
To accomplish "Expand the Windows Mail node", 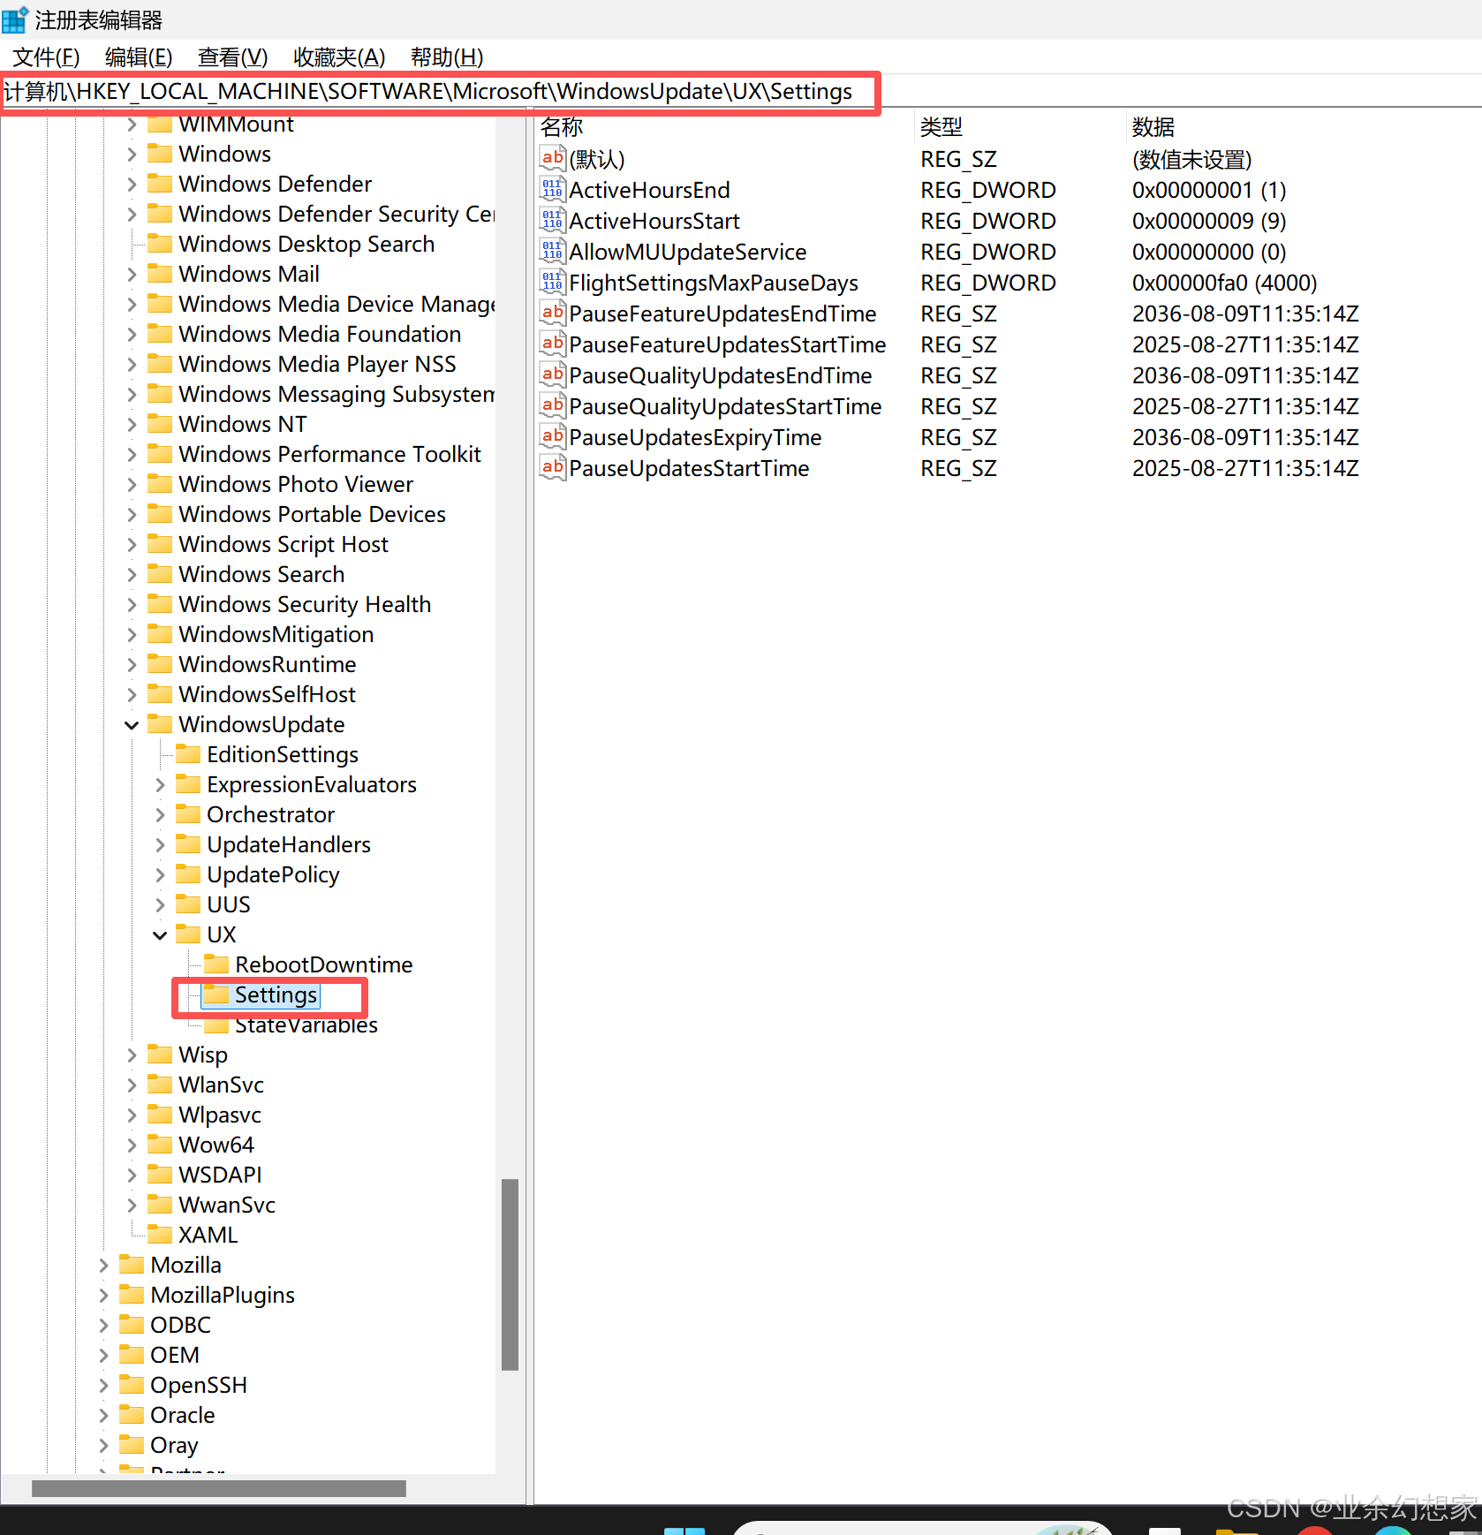I will pyautogui.click(x=132, y=275).
